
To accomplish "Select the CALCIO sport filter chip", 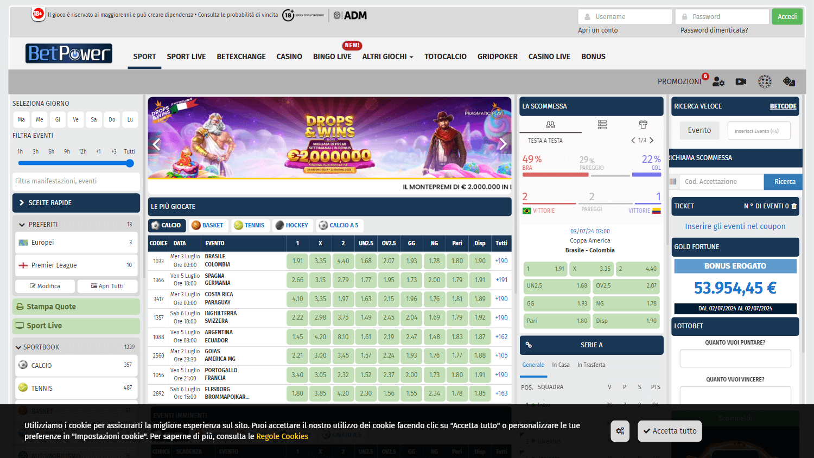I will [x=167, y=225].
